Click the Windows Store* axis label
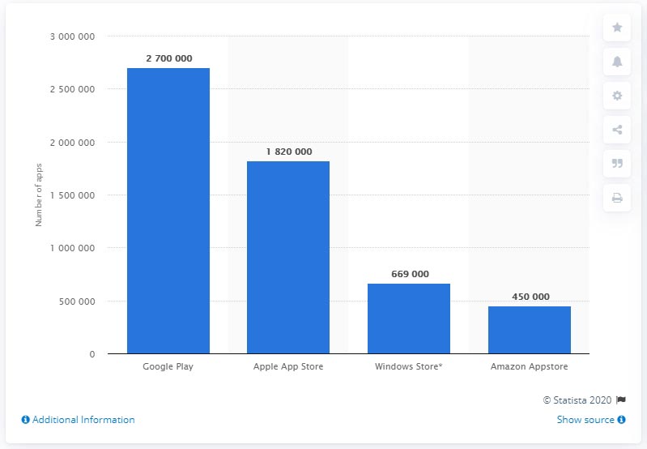647x449 pixels. click(x=408, y=366)
